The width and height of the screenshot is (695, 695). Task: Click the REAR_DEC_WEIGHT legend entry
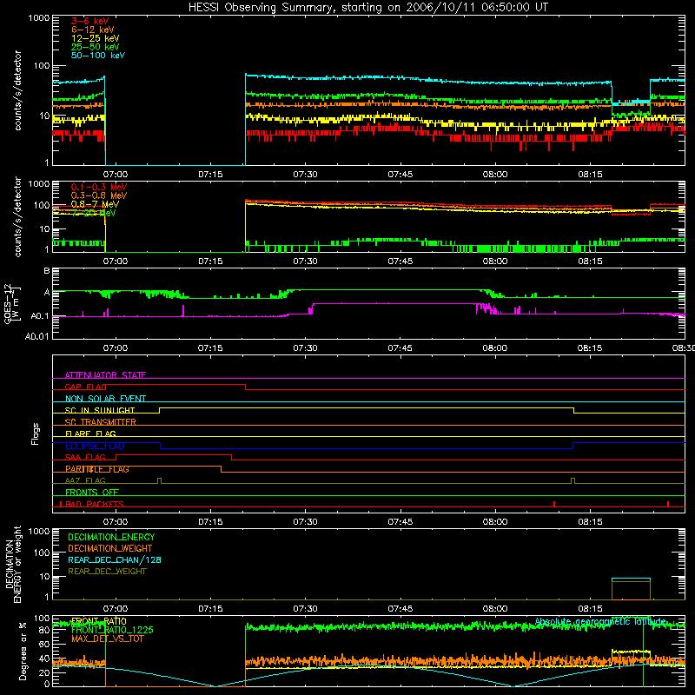[107, 572]
